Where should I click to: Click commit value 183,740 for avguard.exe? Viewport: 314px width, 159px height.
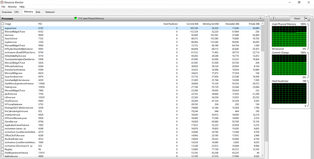194,28
